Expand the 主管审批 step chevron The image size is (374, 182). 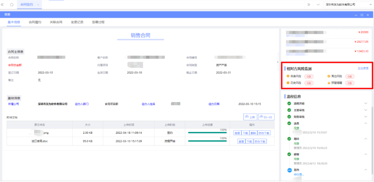pyautogui.click(x=366, y=110)
